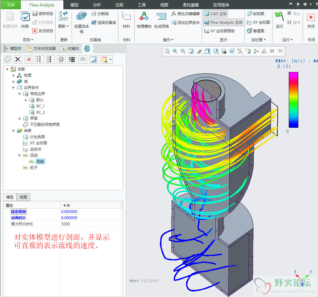Click the 保存项目 save project button
Screen dimensions: 318x297
[x=43, y=14]
